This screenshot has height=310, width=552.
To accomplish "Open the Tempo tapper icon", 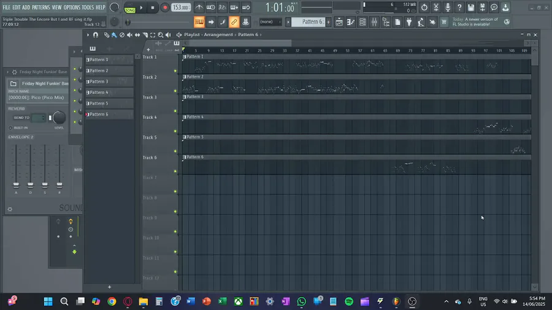I will pyautogui.click(x=421, y=22).
